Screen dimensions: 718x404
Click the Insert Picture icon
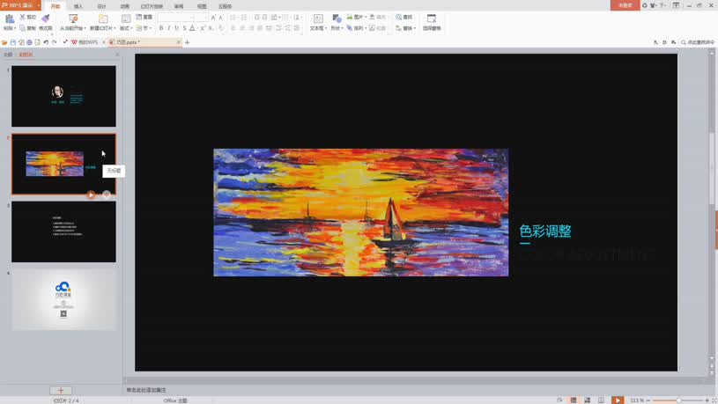pyautogui.click(x=350, y=17)
